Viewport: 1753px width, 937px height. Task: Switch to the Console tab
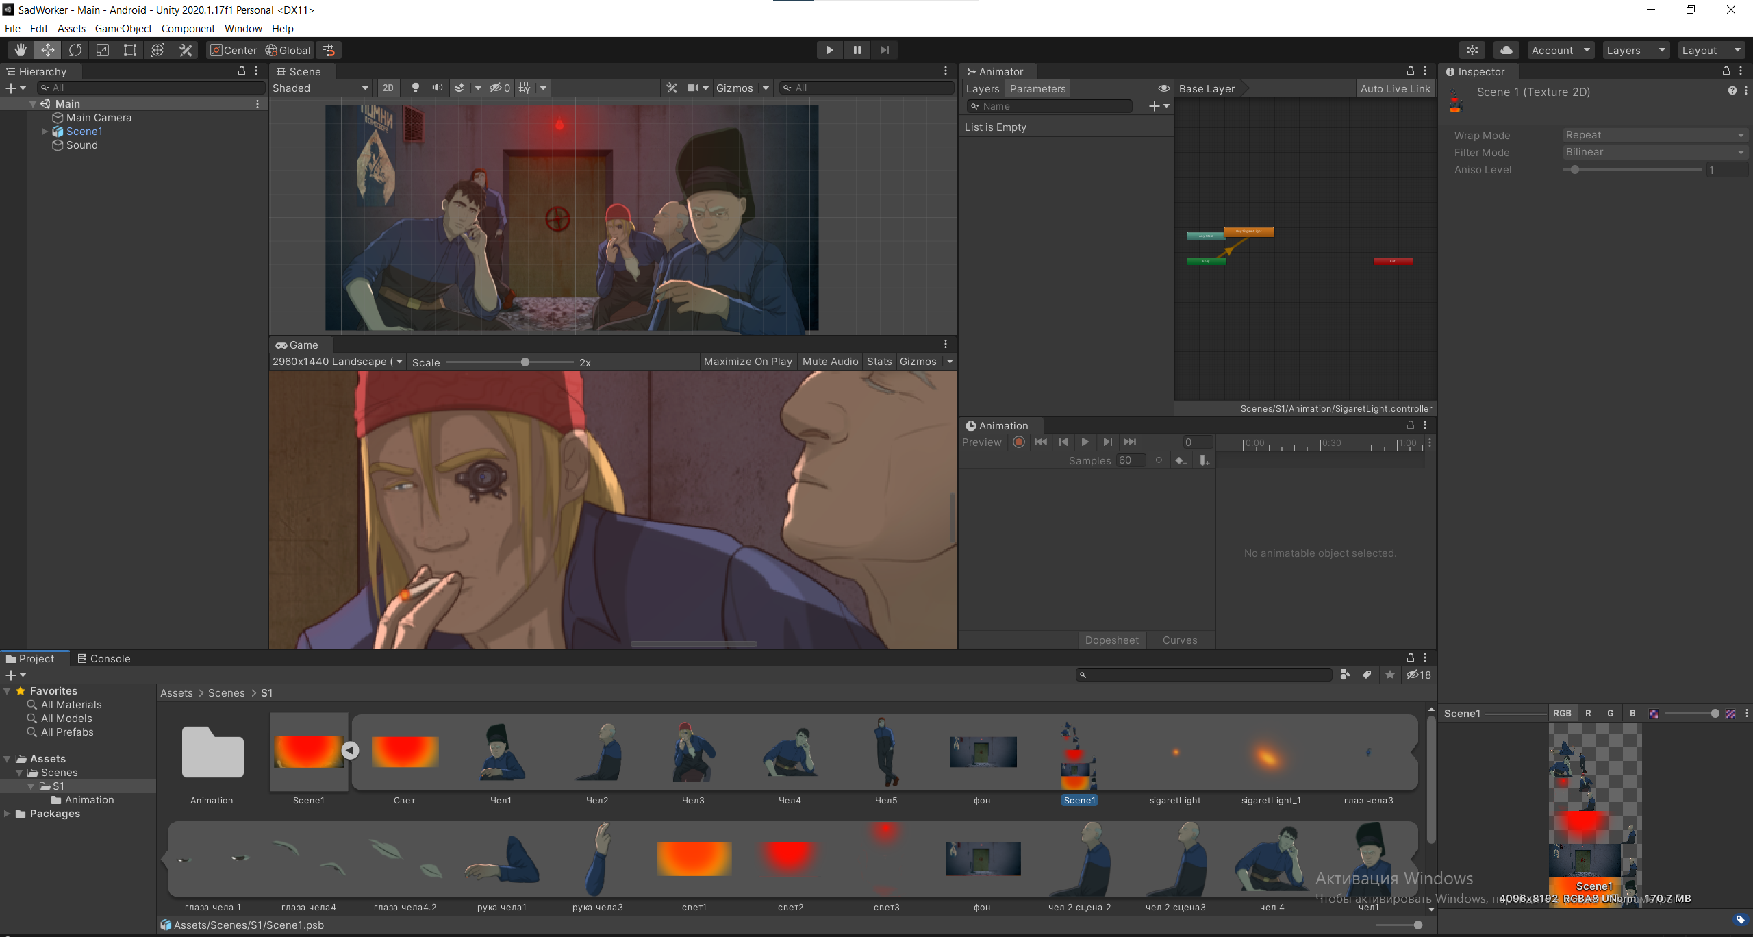[103, 658]
